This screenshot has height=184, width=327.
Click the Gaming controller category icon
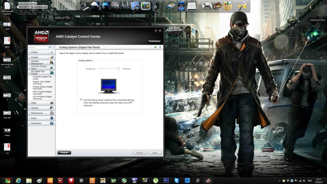click(x=52, y=108)
